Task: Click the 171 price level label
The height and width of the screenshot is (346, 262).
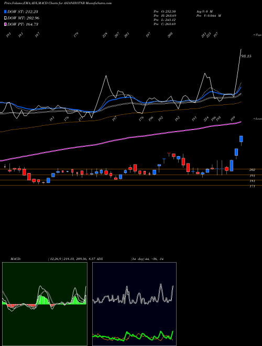Action: point(252,186)
